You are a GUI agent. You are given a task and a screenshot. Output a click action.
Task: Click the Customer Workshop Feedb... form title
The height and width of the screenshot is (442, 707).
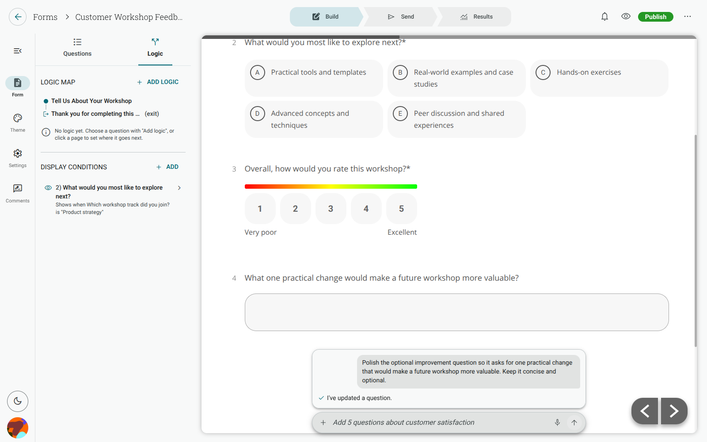tap(129, 17)
